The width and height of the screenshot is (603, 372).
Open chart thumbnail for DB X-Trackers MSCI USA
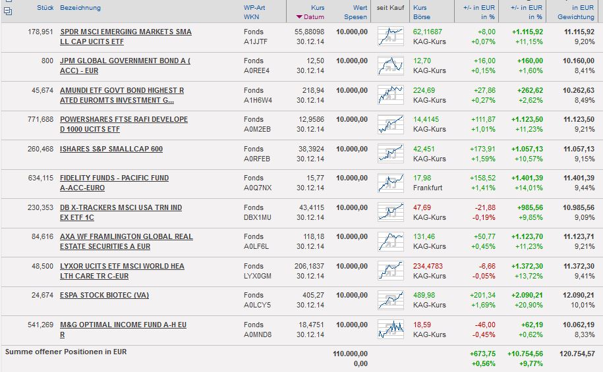(391, 212)
